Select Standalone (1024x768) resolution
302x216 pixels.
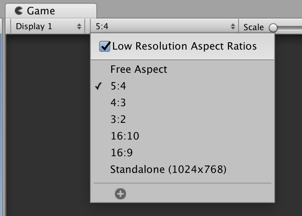(x=168, y=170)
